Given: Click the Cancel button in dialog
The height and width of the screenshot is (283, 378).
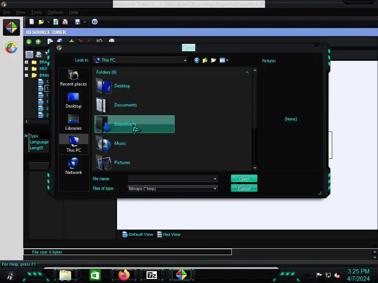Looking at the screenshot, I should [244, 188].
